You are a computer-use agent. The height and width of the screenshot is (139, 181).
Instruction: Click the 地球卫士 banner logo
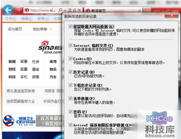point(19,121)
